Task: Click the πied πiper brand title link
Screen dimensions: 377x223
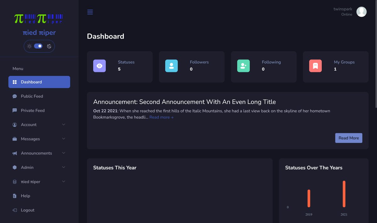Action: coord(39,33)
